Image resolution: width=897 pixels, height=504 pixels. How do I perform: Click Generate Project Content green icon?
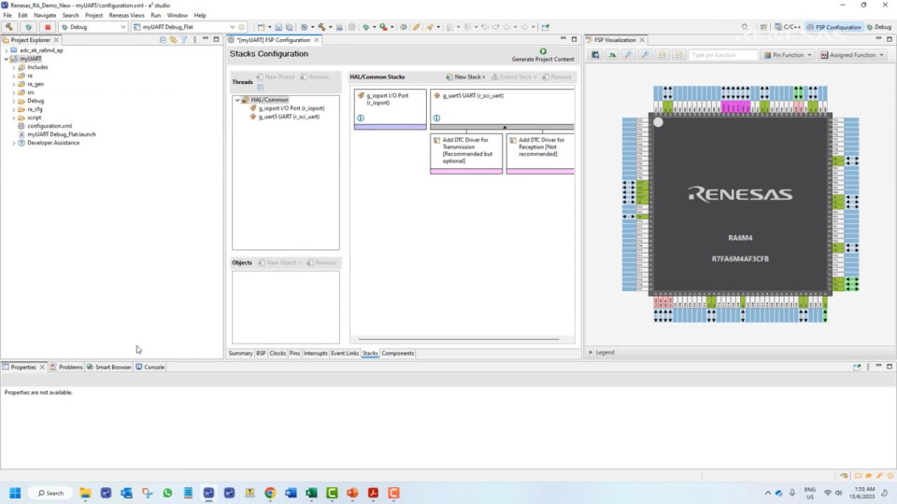click(x=543, y=51)
